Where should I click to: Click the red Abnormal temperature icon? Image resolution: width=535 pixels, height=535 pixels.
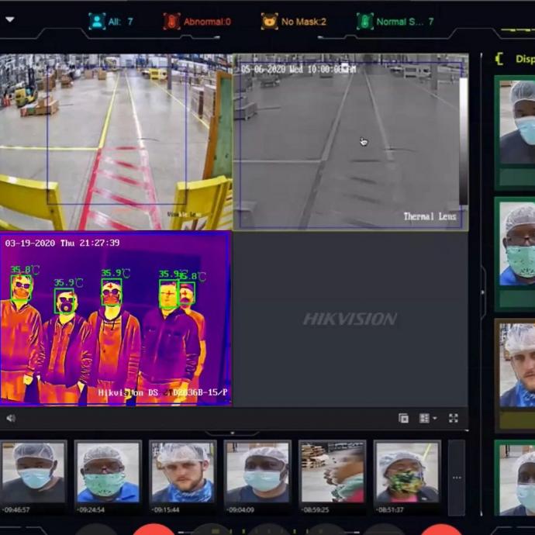pyautogui.click(x=171, y=21)
